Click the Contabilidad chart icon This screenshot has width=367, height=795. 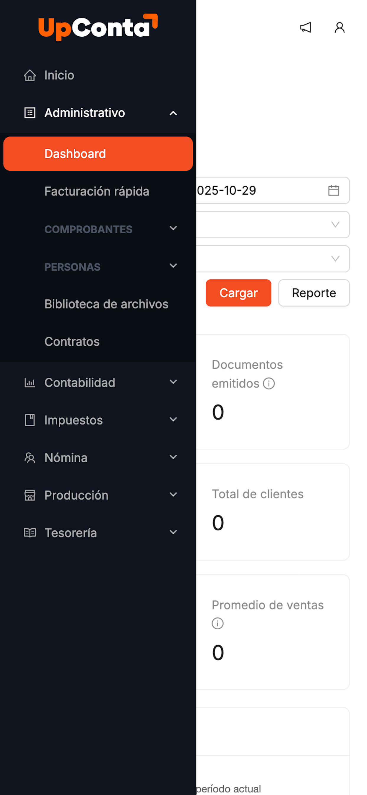pyautogui.click(x=30, y=383)
